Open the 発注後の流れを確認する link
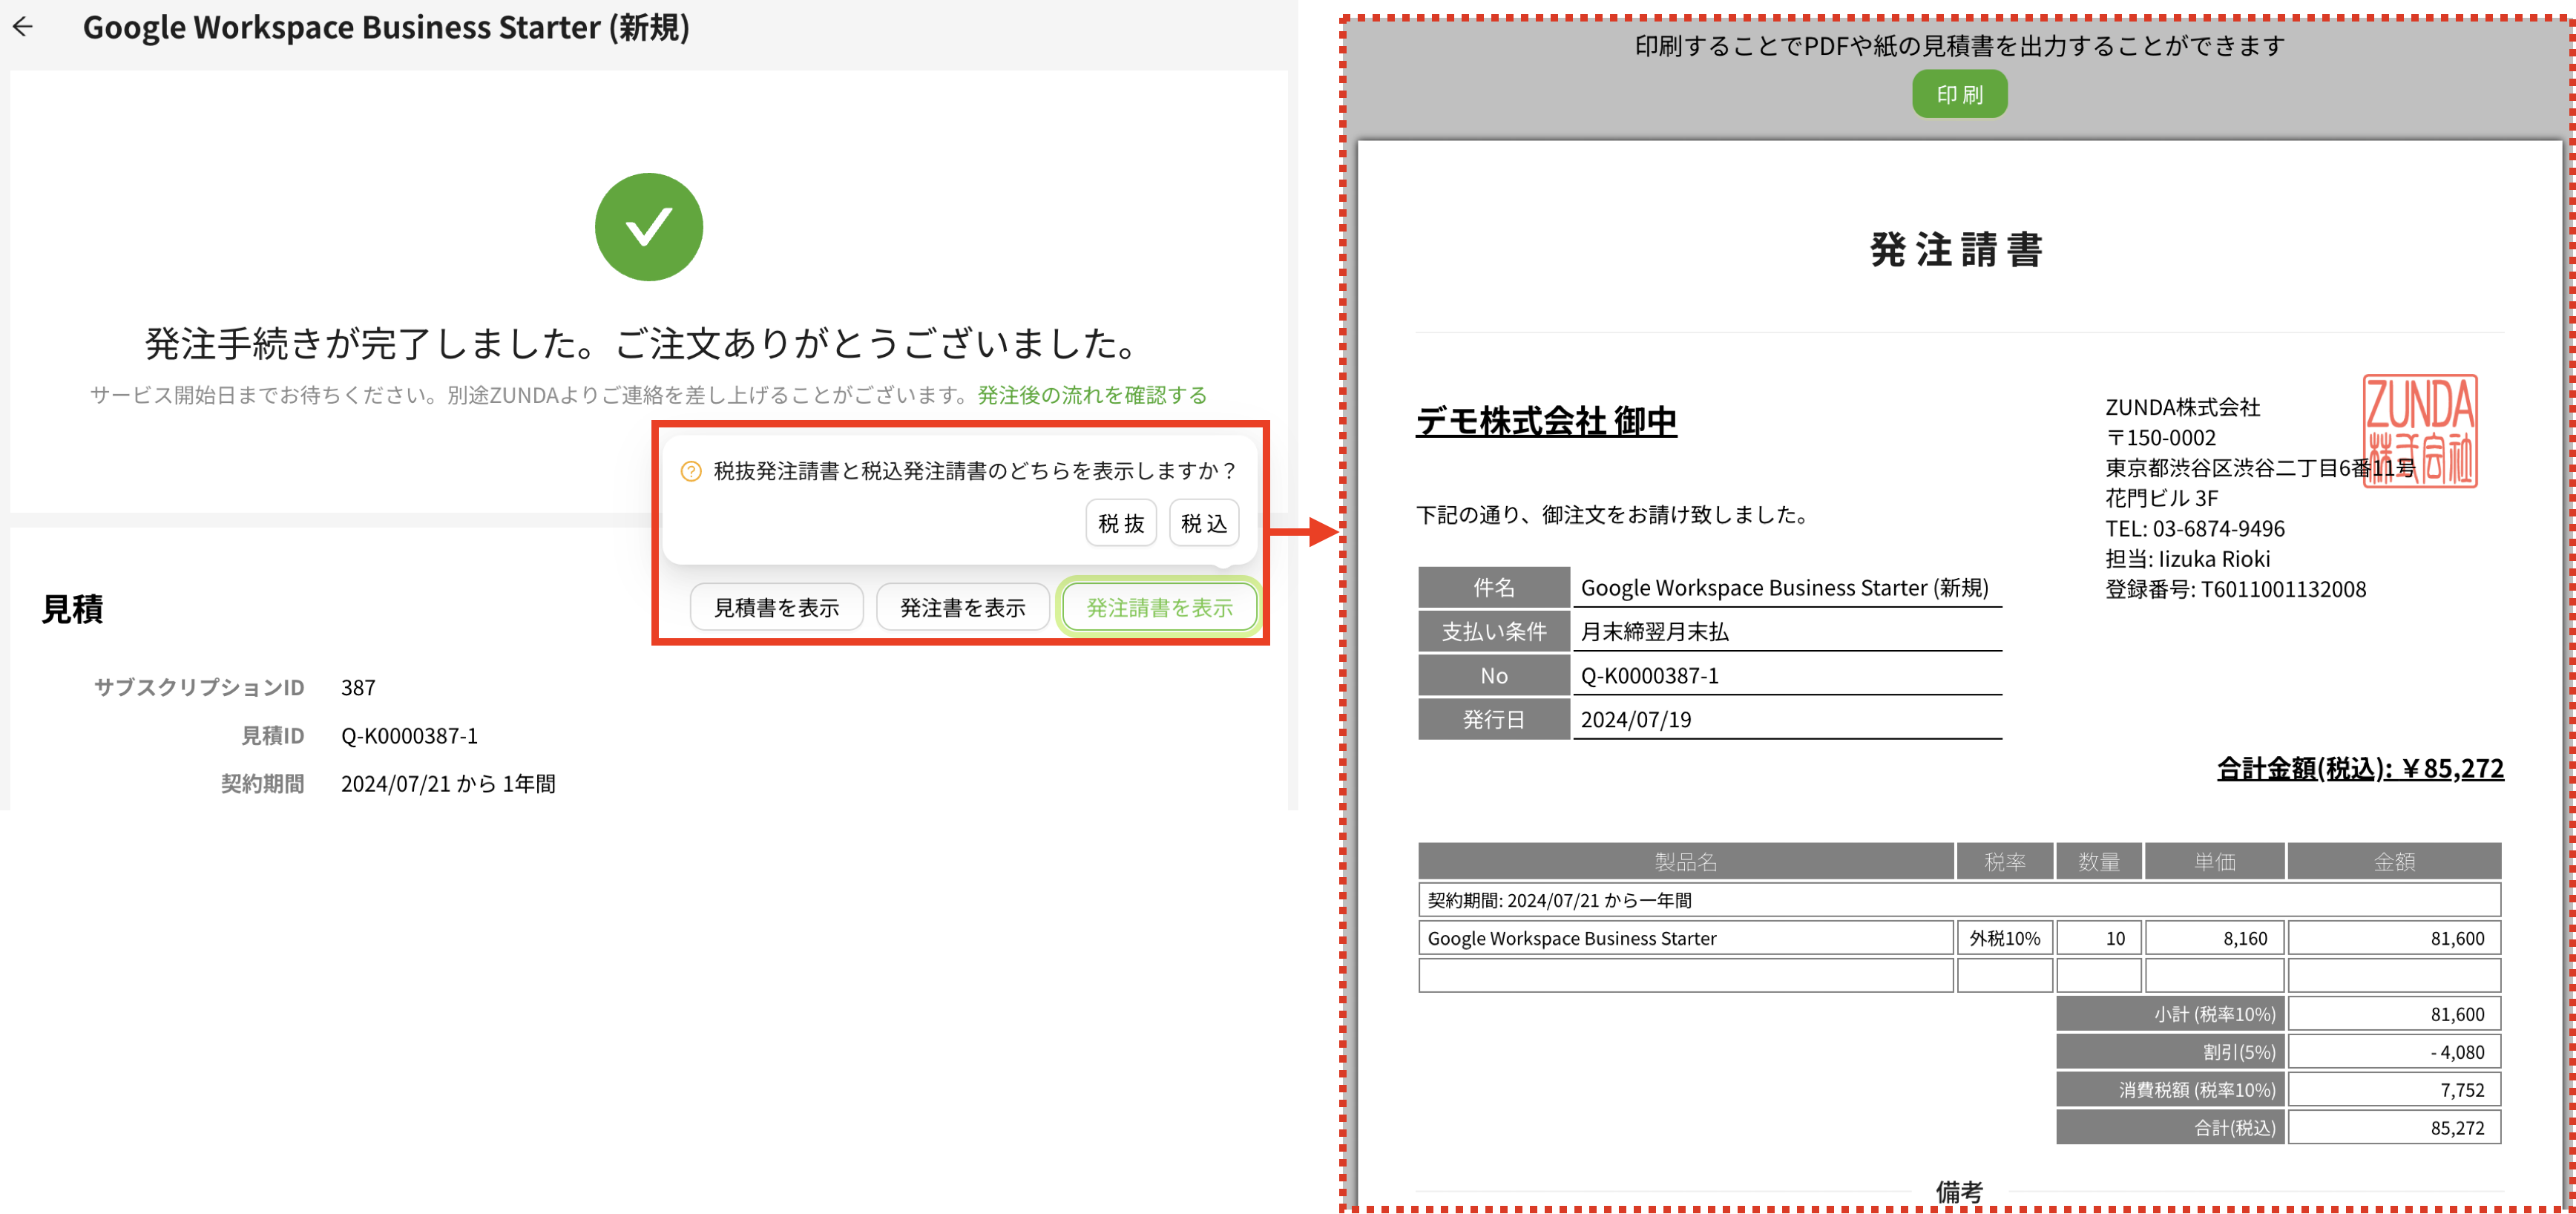This screenshot has height=1214, width=2576. tap(1092, 395)
